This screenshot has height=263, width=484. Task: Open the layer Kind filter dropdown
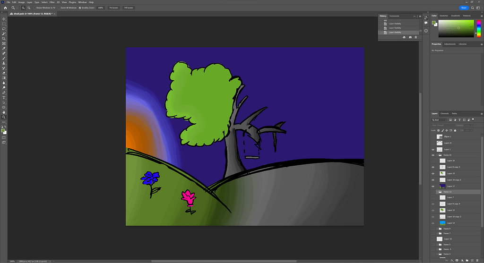(441, 120)
